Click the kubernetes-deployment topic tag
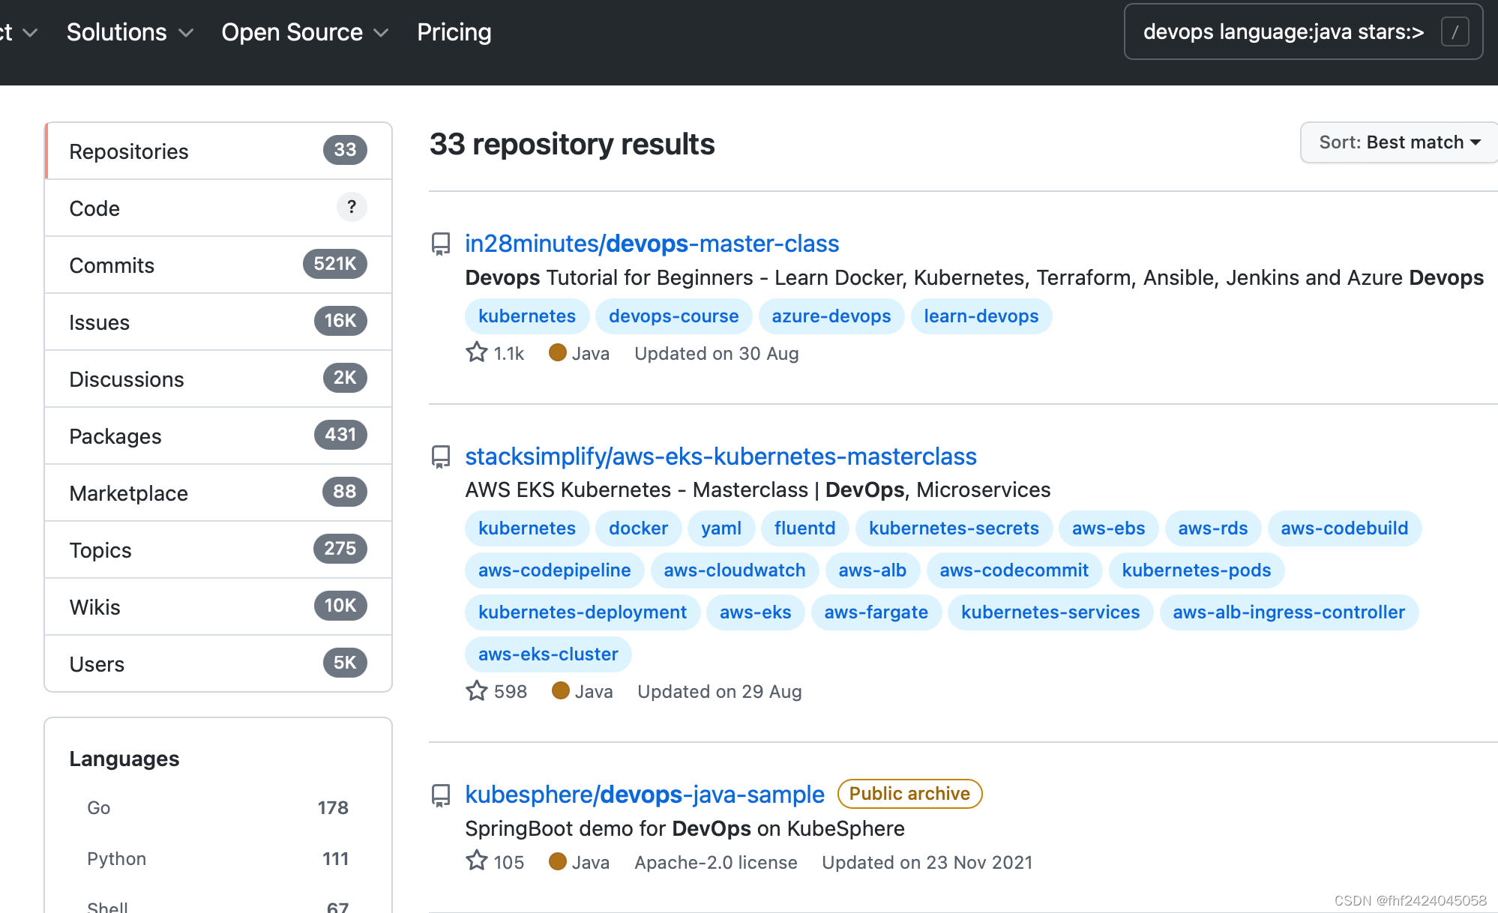Image resolution: width=1498 pixels, height=913 pixels. 583,612
